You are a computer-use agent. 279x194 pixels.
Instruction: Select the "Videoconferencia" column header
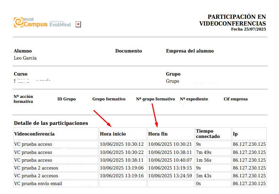(34, 134)
